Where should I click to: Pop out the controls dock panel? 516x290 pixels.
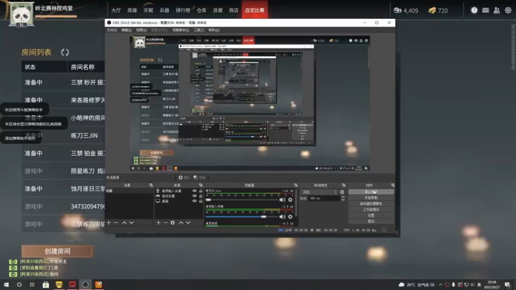(393, 186)
